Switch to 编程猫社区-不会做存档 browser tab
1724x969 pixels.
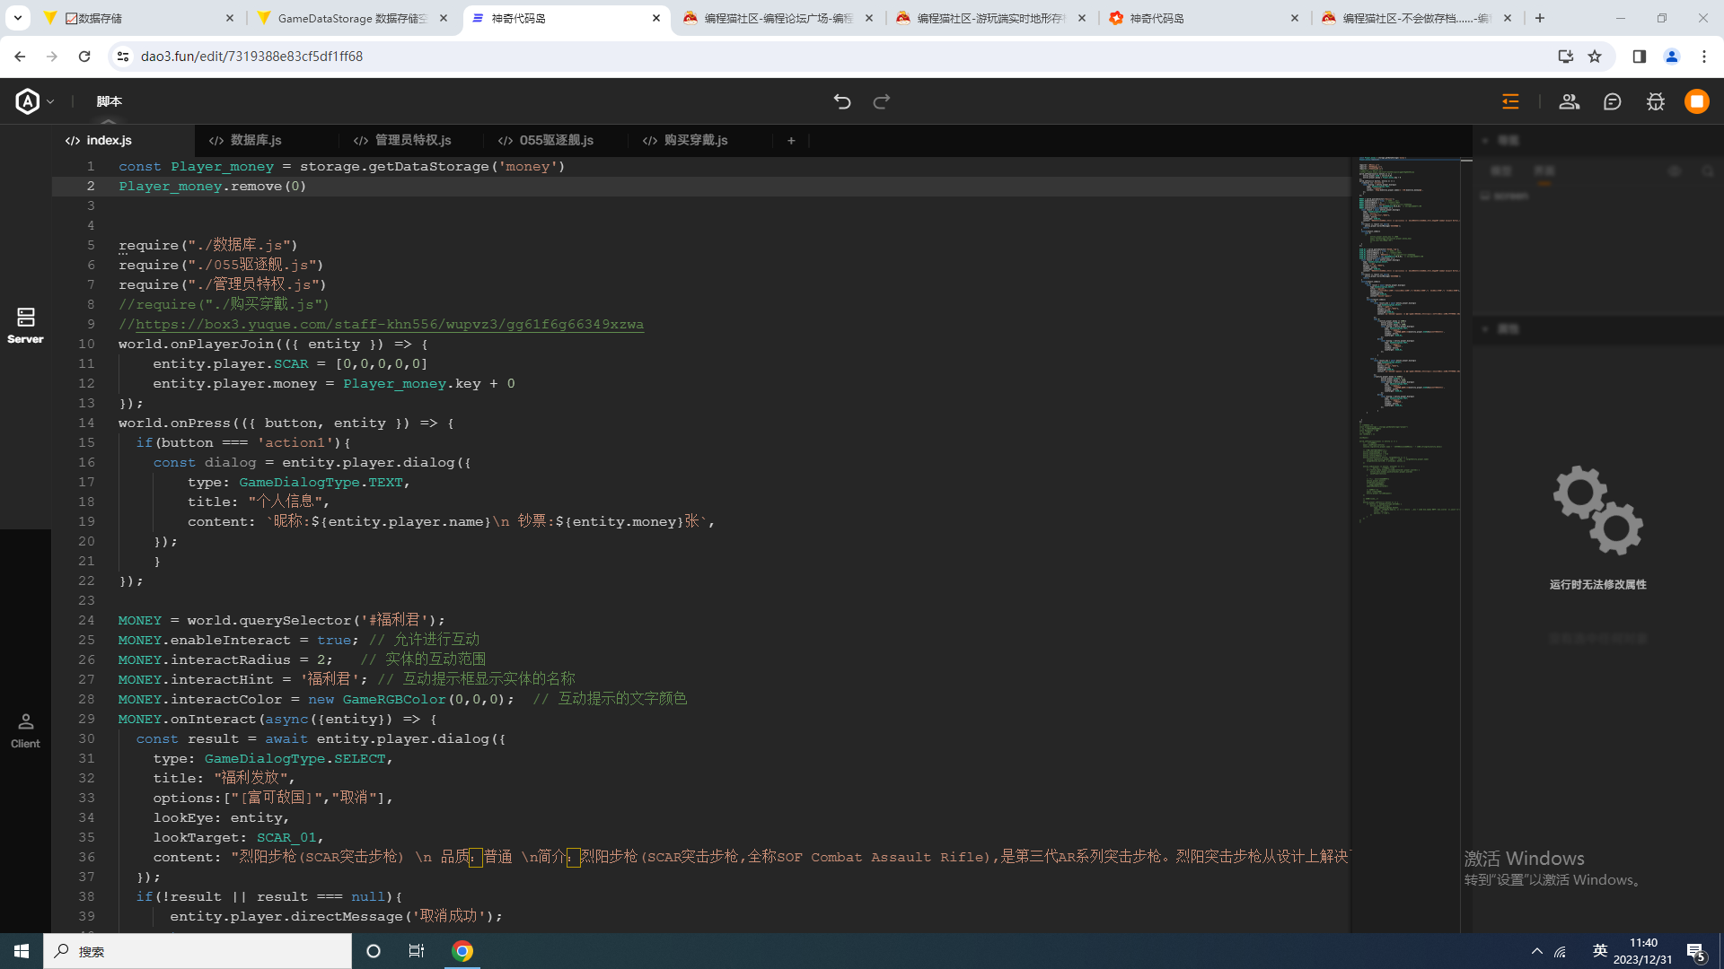(1416, 18)
